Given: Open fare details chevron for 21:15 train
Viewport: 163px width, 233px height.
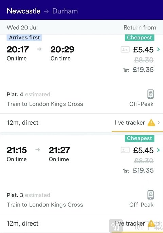Looking at the screenshot, I should point(158,150).
